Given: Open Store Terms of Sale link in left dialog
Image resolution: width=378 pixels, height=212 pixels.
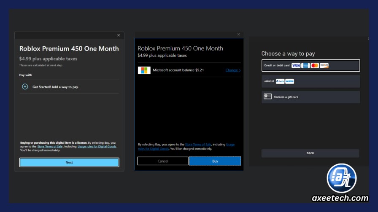Looking at the screenshot, I should tap(50, 147).
